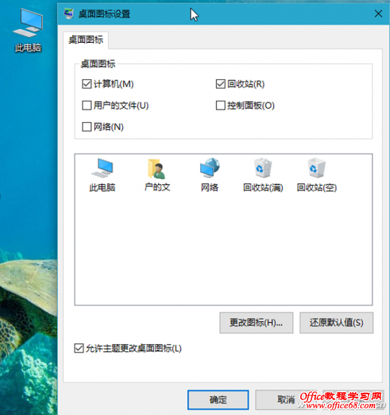Toggle 允许主题更改桌面图标(L) checkbox

[x=79, y=348]
